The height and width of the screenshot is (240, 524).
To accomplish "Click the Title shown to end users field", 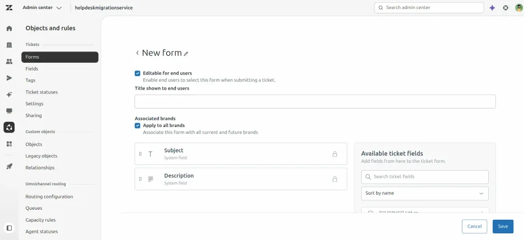I will 315,101.
